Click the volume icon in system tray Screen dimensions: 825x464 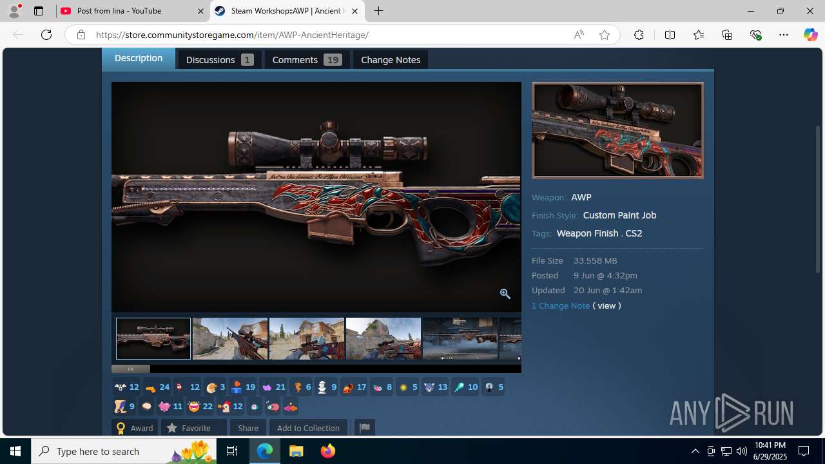click(742, 451)
